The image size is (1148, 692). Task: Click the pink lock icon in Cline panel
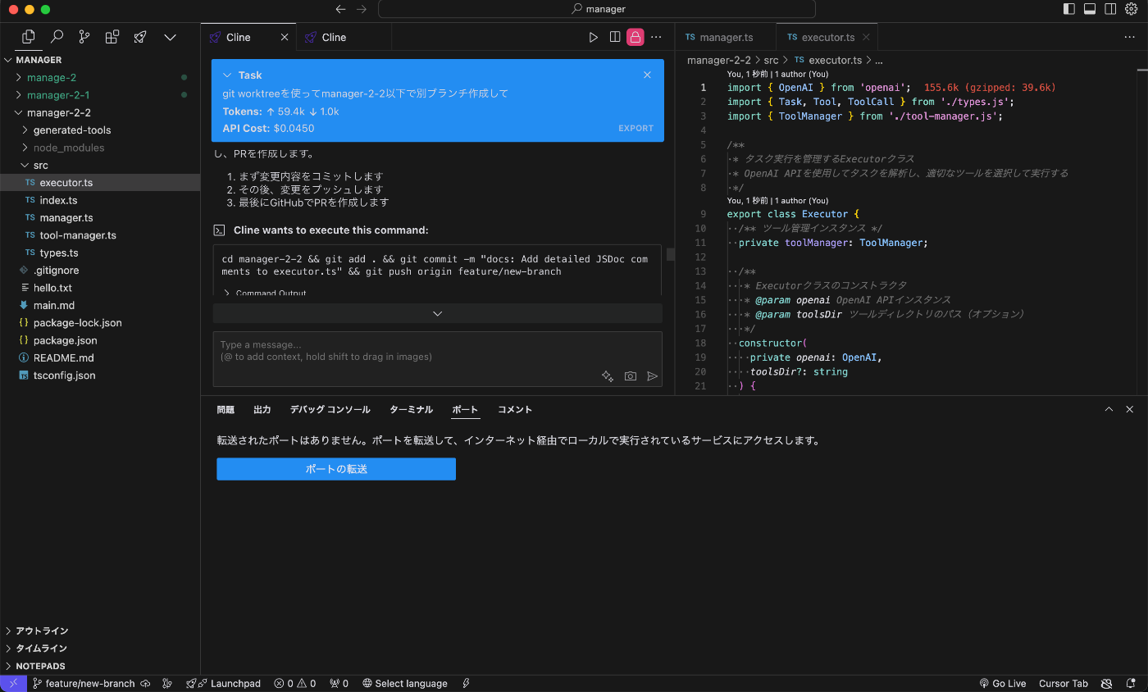[635, 37]
